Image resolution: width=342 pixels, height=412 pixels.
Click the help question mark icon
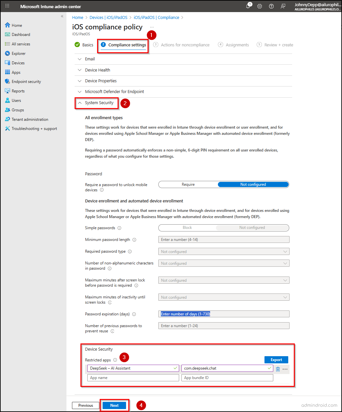[271, 6]
